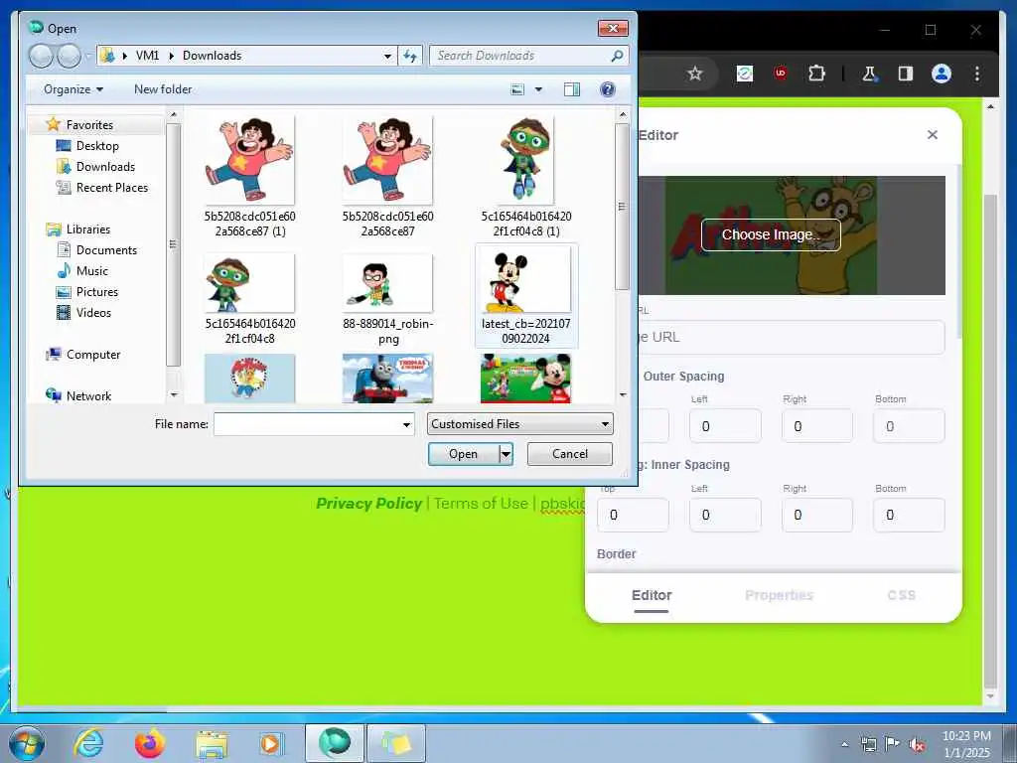Select Recent Places in Favorites
Screen dimensions: 1017x763
[111, 188]
